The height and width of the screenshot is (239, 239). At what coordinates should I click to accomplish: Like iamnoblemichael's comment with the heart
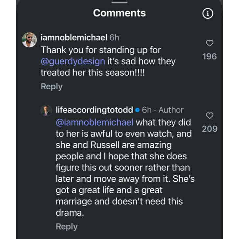tap(209, 43)
